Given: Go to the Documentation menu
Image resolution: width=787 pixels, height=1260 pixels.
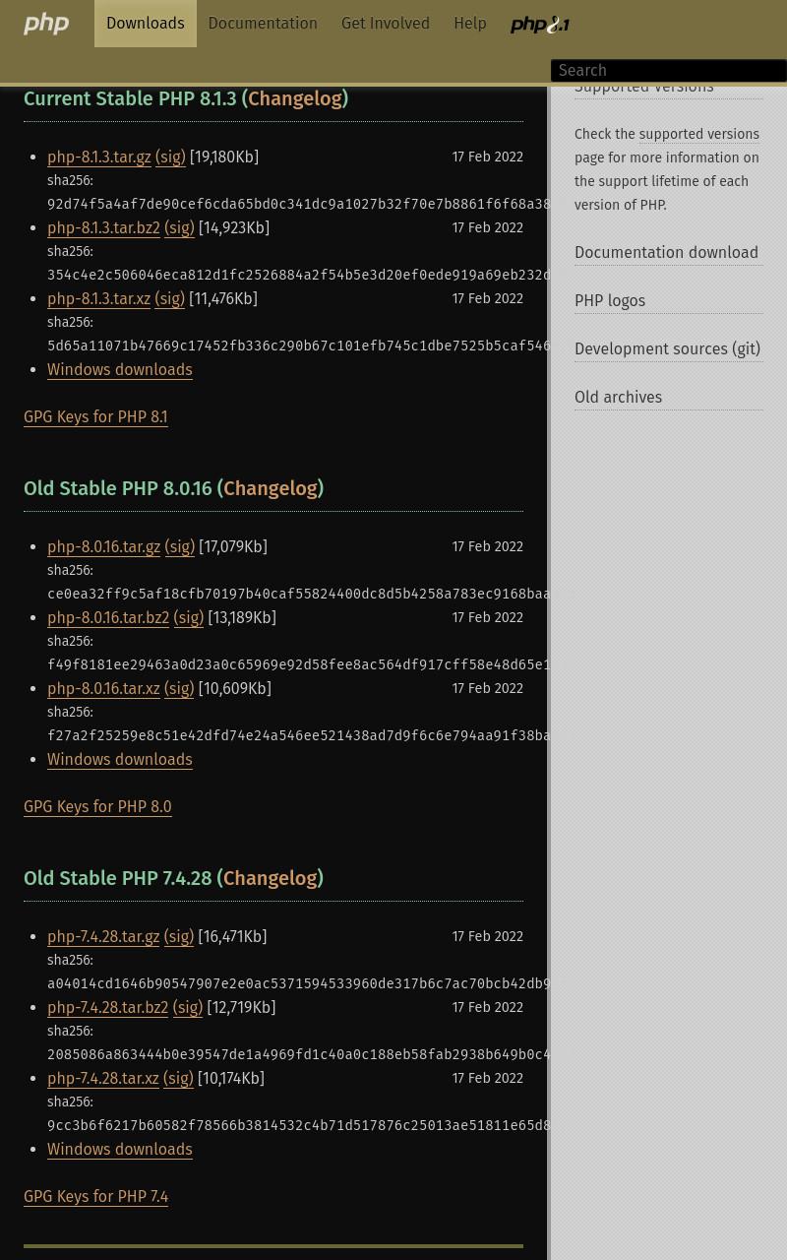Looking at the screenshot, I should point(263,24).
